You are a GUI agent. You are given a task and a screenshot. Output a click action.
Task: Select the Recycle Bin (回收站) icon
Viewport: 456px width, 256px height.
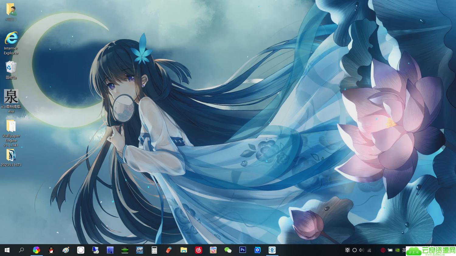click(x=11, y=67)
